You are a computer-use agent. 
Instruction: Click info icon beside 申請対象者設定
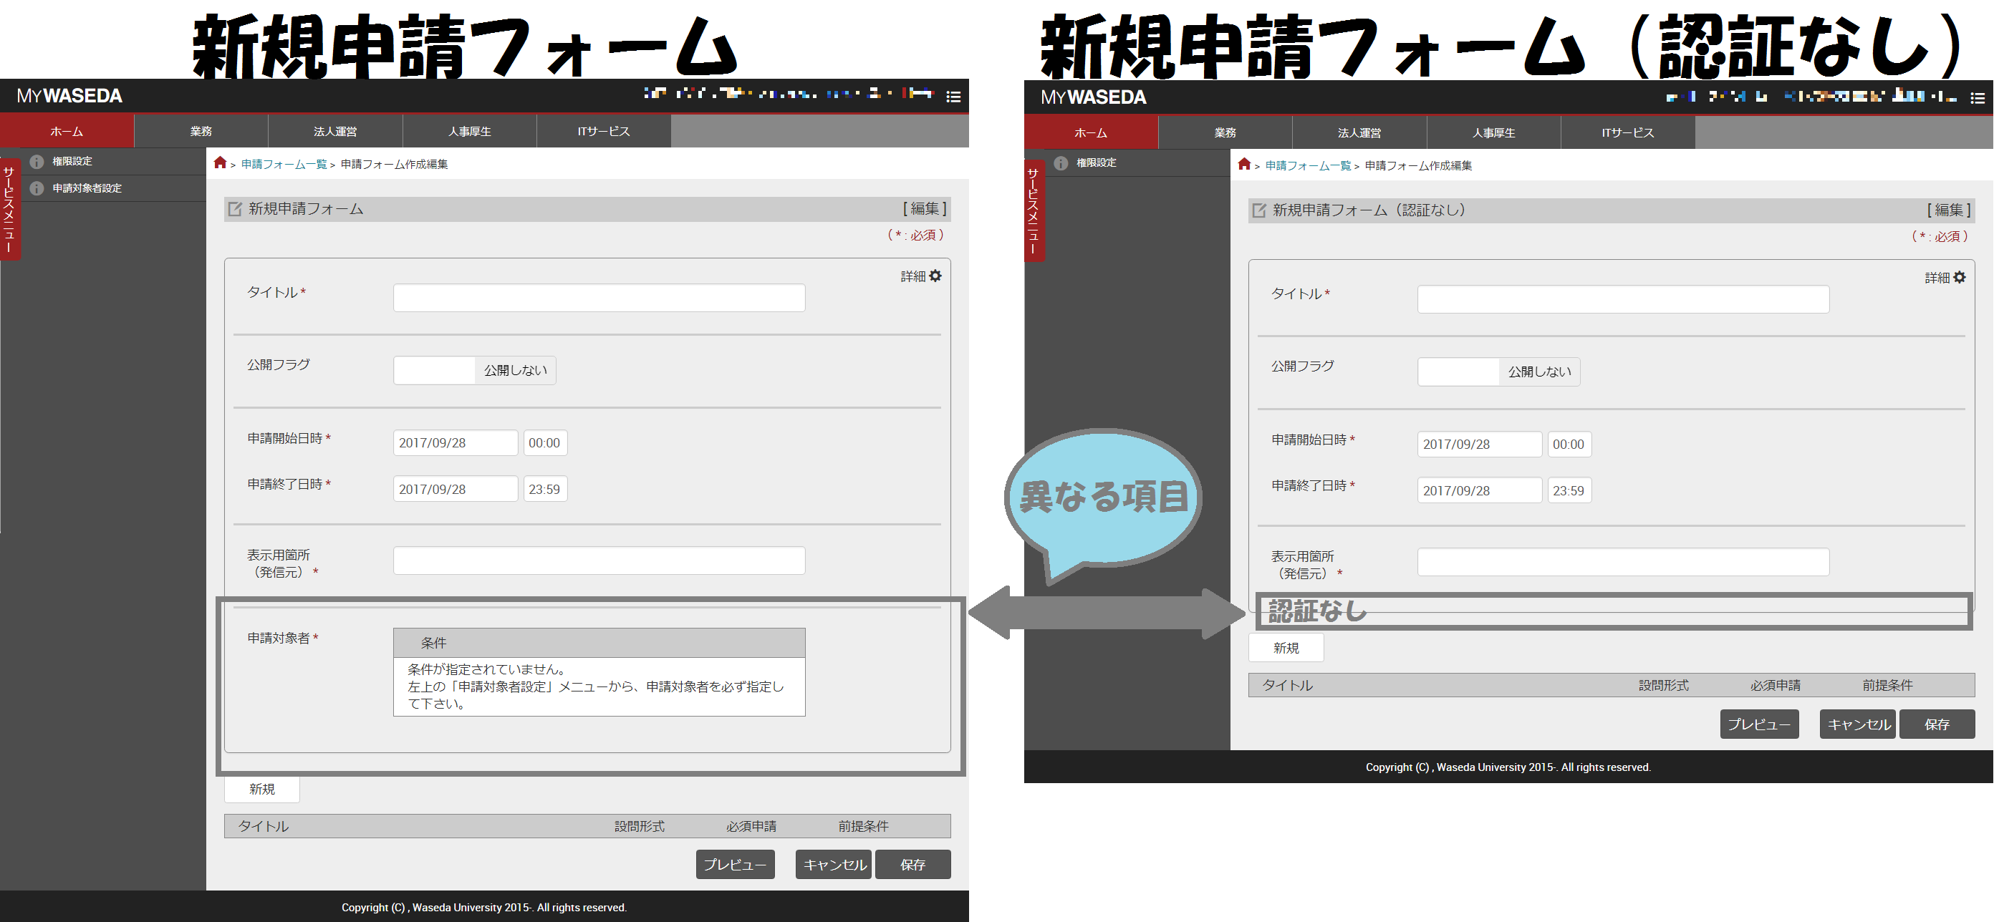click(x=37, y=188)
